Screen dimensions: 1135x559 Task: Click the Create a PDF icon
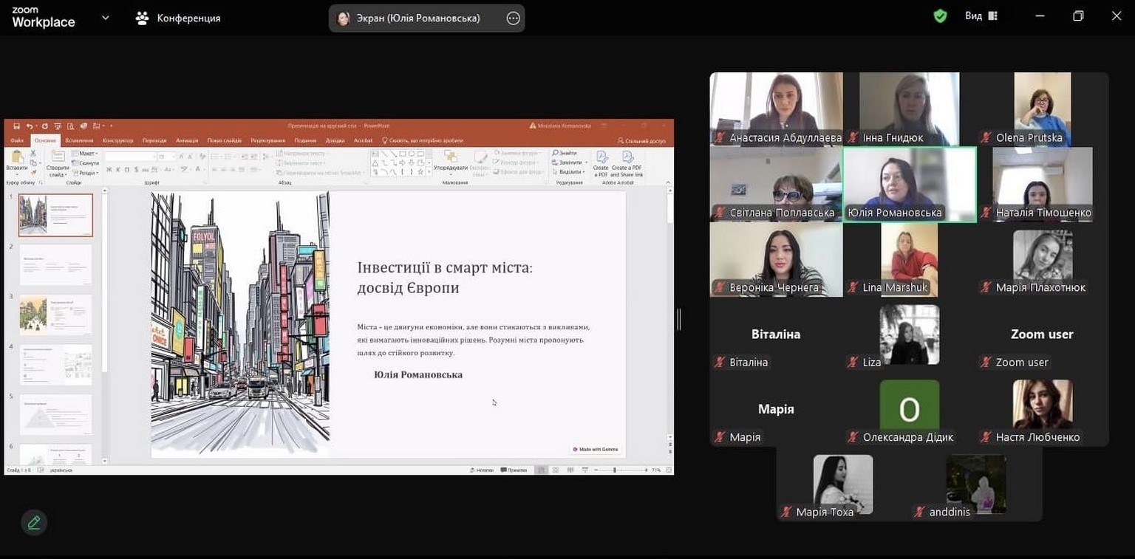(x=601, y=157)
